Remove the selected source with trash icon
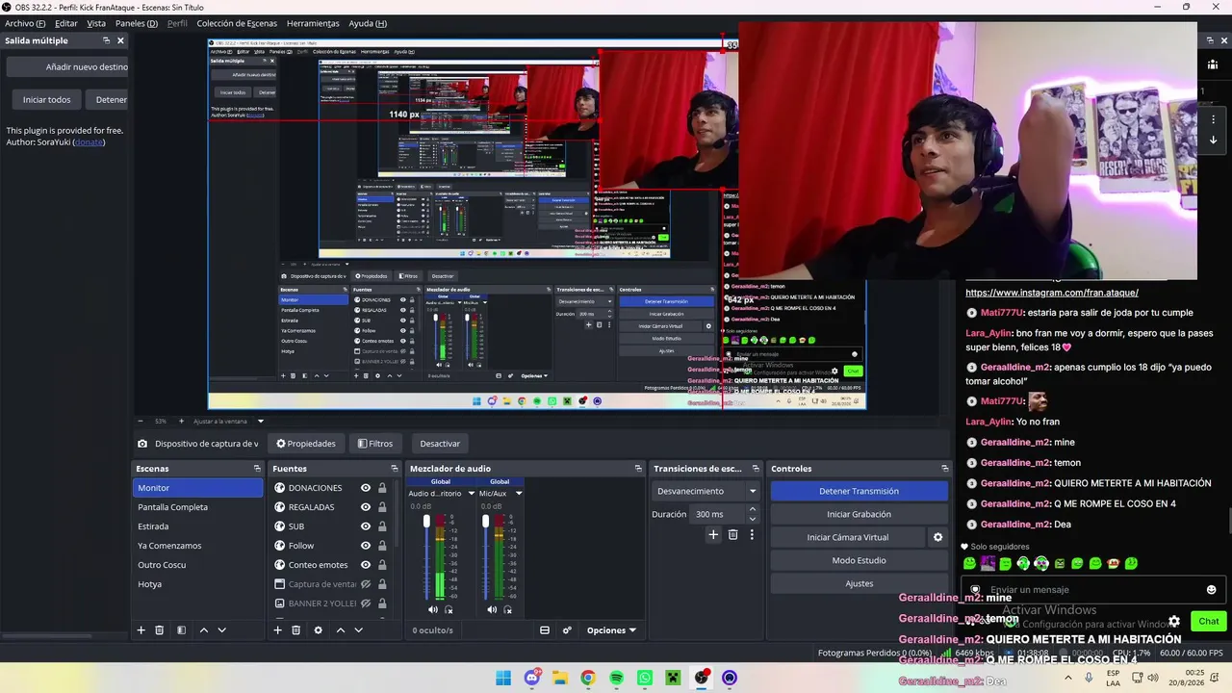 296,630
